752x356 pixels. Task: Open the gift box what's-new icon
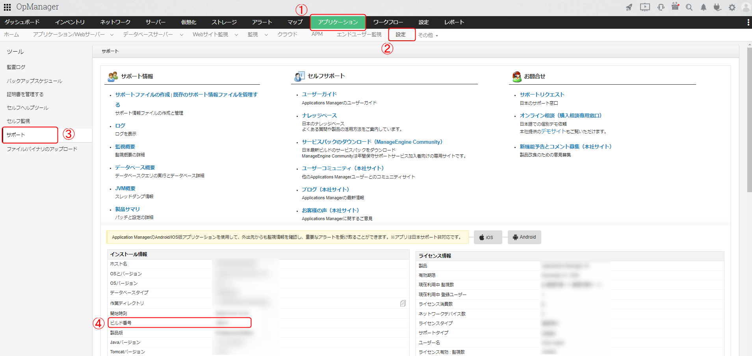tap(675, 6)
